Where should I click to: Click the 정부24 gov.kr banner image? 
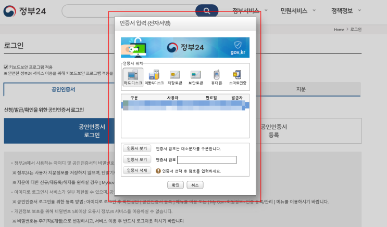(x=185, y=47)
